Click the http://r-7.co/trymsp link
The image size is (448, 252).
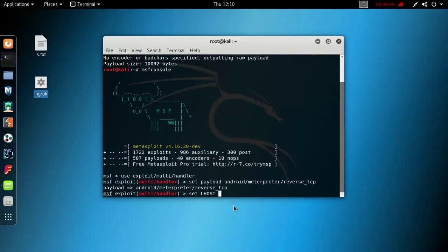242,164
